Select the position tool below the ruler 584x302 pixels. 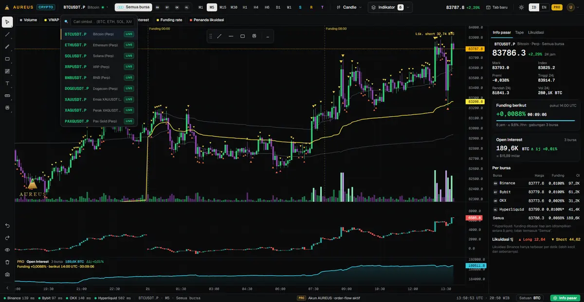7,107
